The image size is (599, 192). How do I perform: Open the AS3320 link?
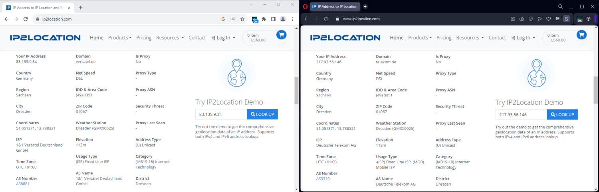coord(323,179)
